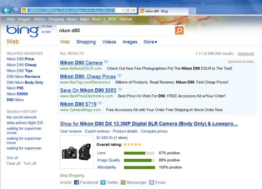The image size is (262, 189).
Task: Open 'Save On Nikon D90 $685' link
Action: 88,90
